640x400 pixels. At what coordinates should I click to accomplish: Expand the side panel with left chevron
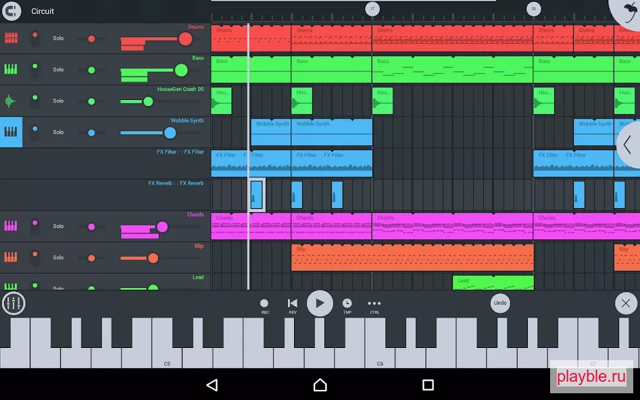(x=629, y=145)
